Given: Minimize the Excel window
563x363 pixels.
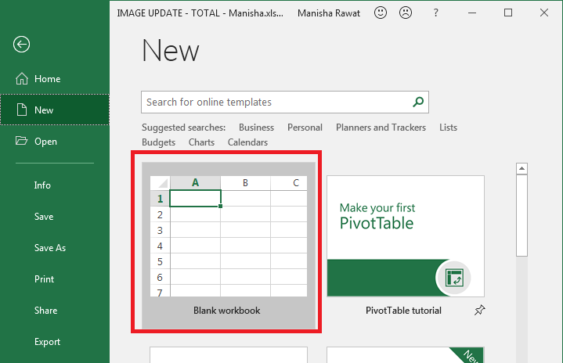Looking at the screenshot, I should click(472, 13).
